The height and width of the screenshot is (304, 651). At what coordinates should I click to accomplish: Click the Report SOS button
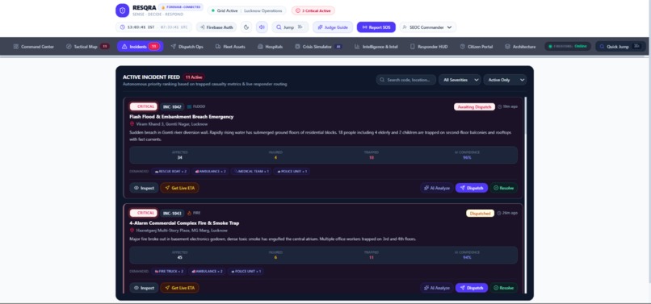(376, 27)
